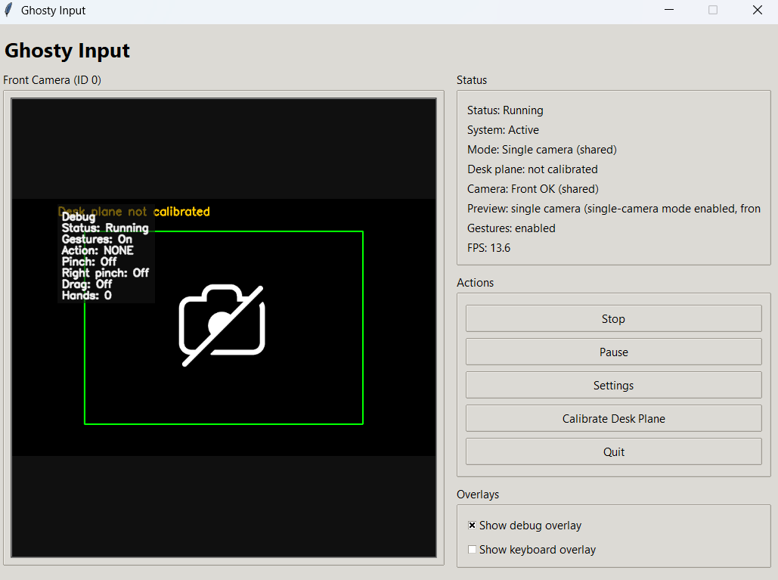
Task: Minimize the Ghosty Input window
Action: coord(669,10)
